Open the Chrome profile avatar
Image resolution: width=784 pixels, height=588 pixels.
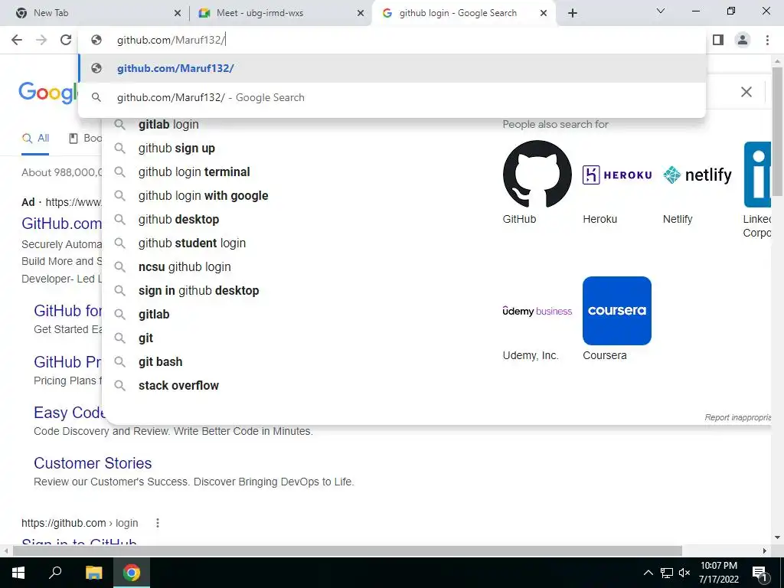(743, 40)
